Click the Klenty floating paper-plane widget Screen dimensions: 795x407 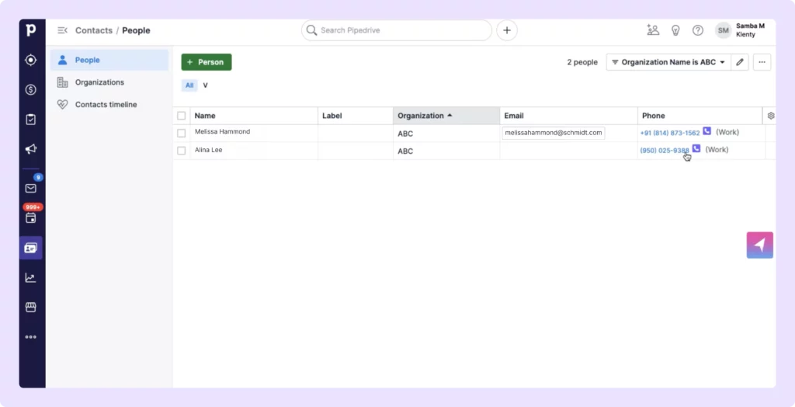[x=759, y=245]
